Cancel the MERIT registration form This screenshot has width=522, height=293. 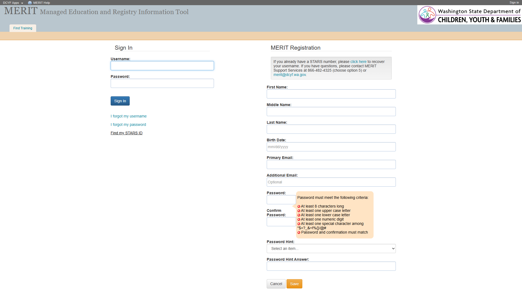(x=276, y=284)
